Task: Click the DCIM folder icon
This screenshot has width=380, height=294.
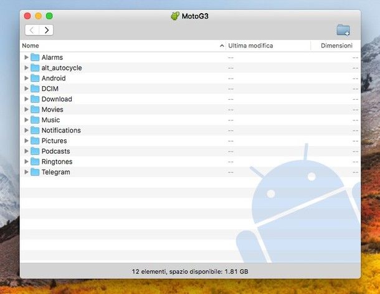Action: [35, 89]
